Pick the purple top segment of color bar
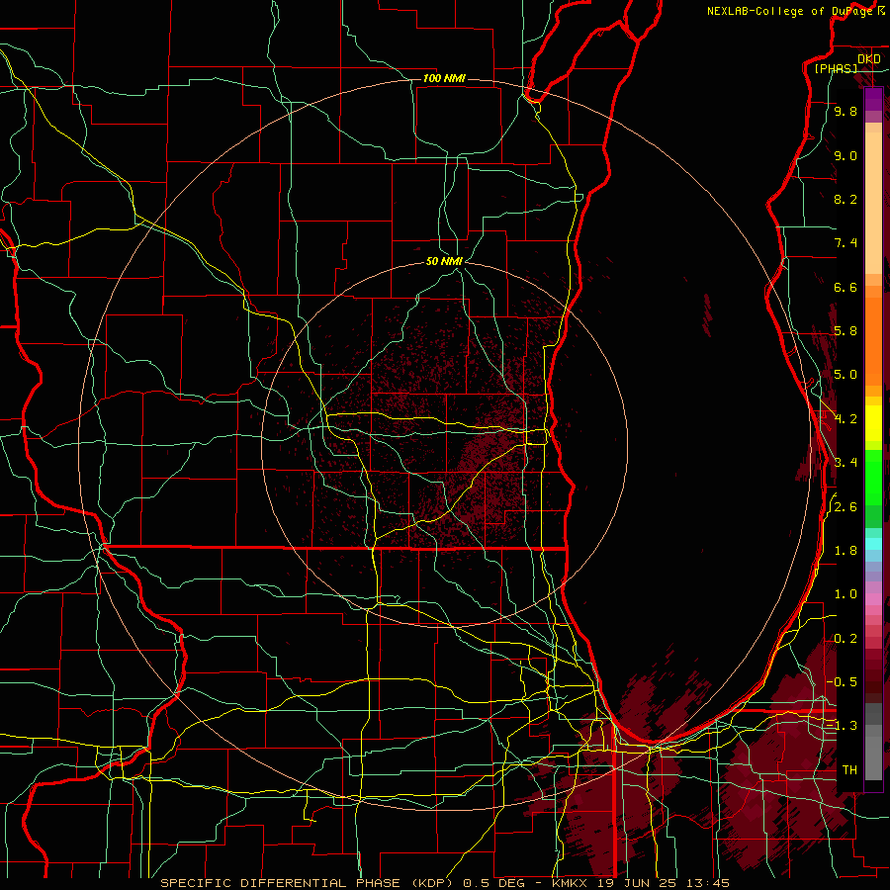 (873, 99)
